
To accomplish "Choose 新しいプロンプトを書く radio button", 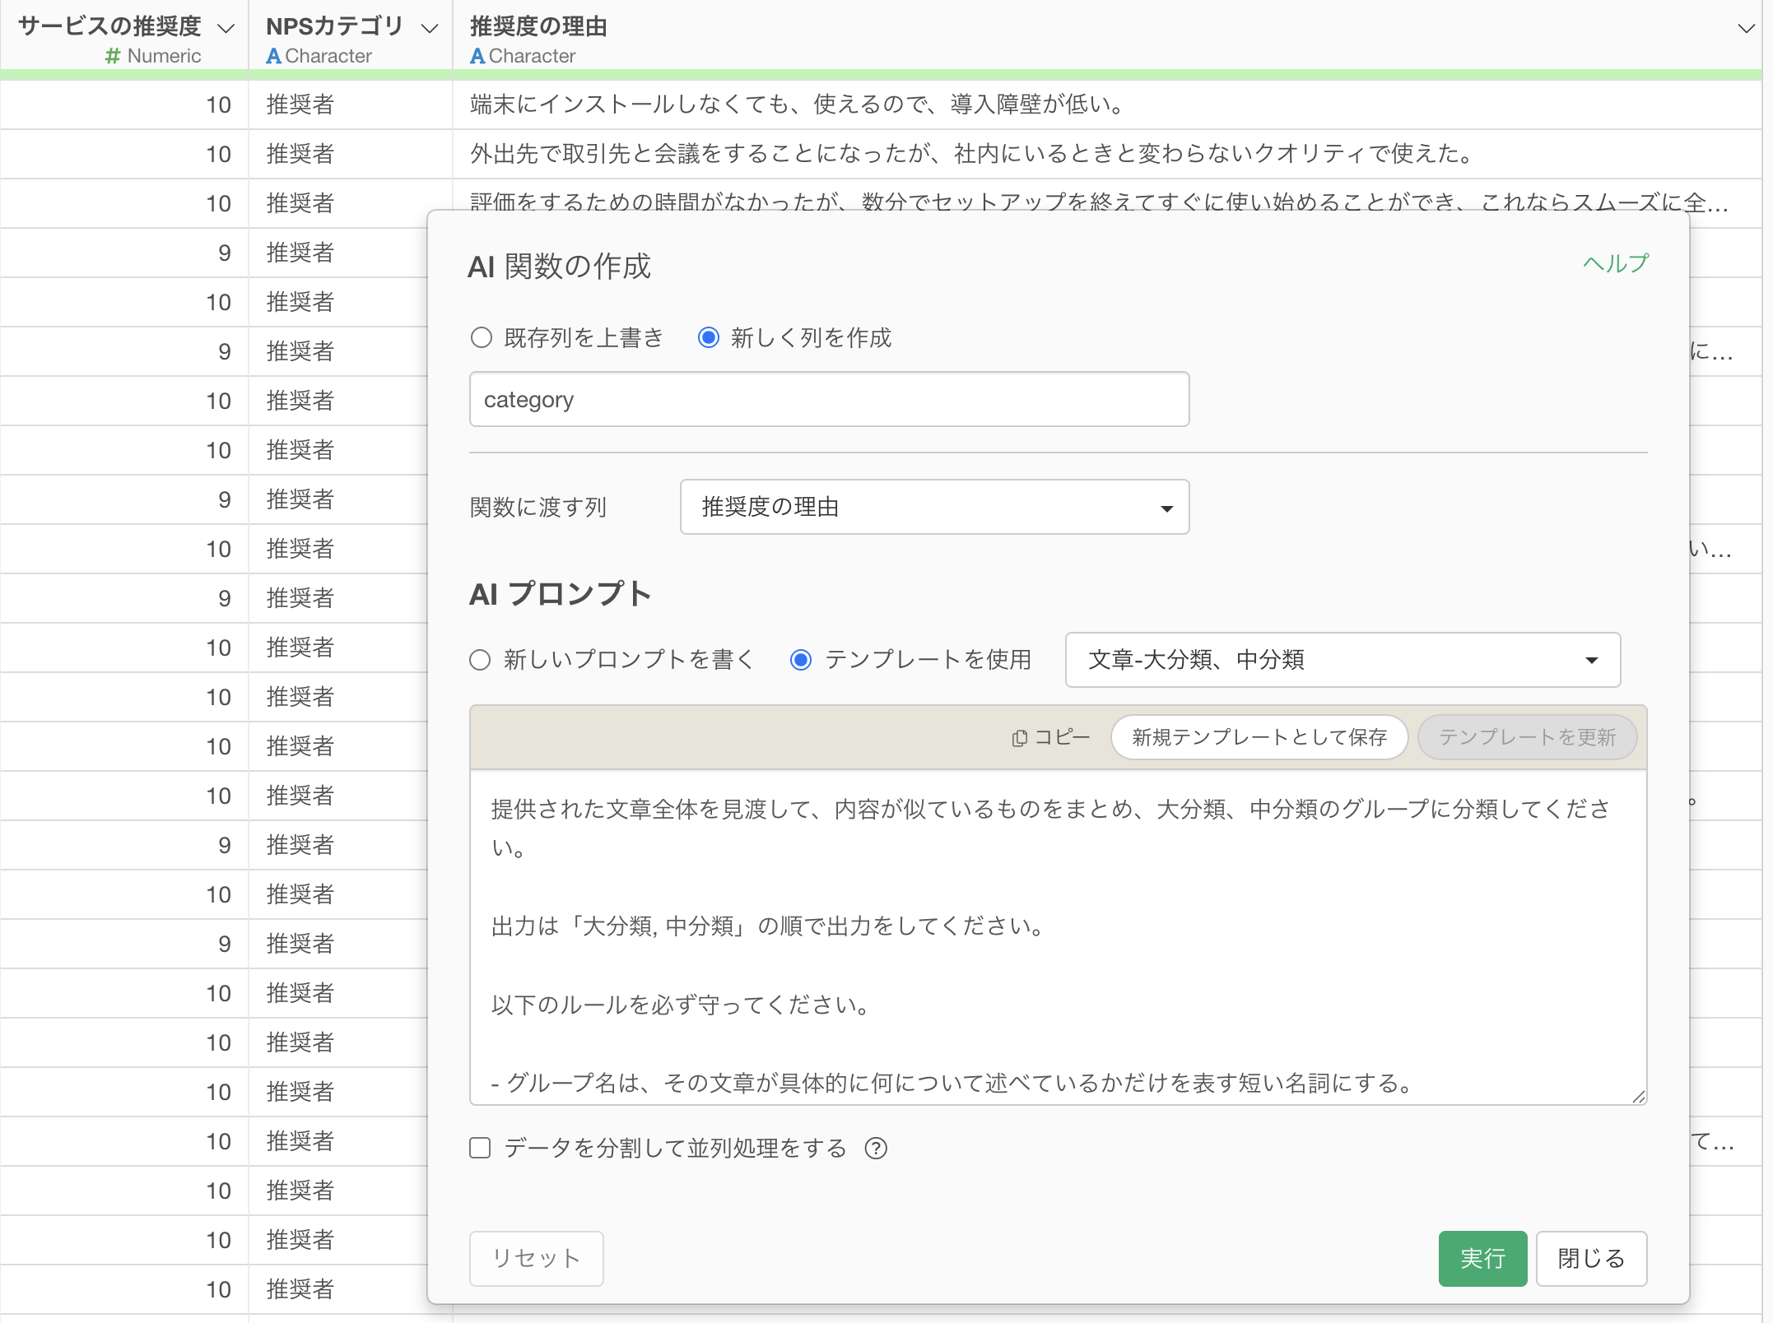I will [480, 660].
